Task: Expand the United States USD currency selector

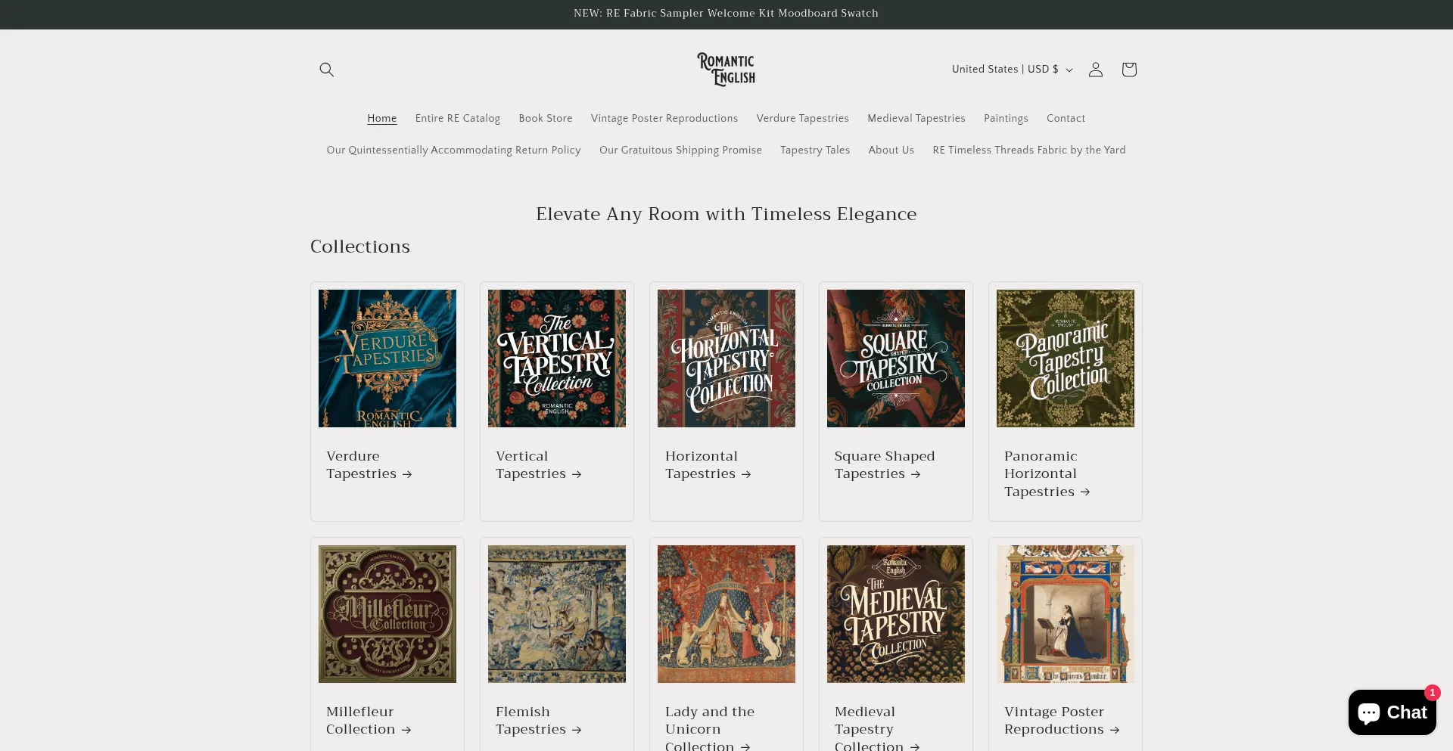Action: coord(1011,70)
